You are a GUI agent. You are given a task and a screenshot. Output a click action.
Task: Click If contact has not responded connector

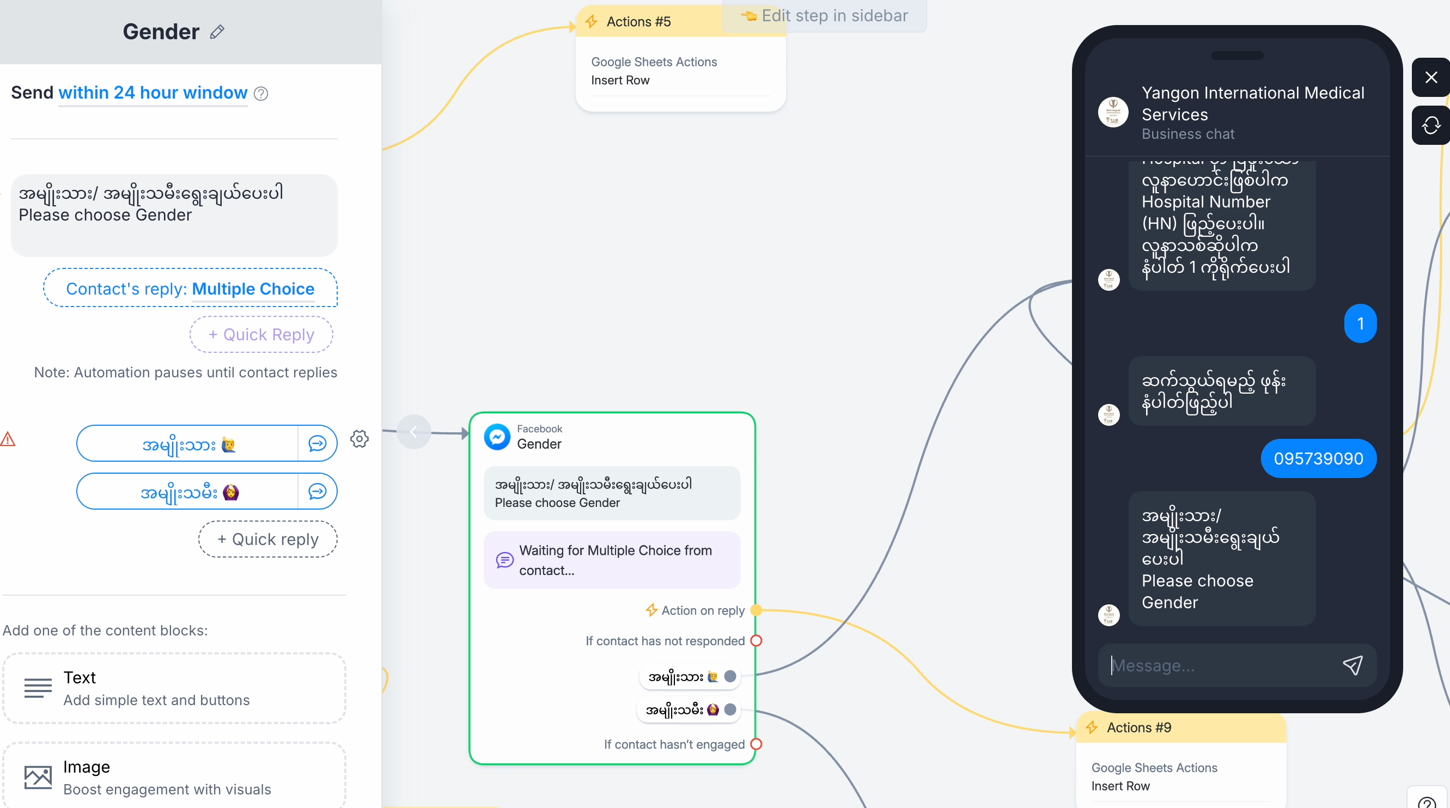[x=757, y=641]
